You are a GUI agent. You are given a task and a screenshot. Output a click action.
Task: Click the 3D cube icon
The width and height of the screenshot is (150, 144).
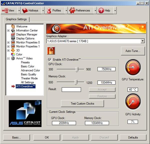coord(13,50)
